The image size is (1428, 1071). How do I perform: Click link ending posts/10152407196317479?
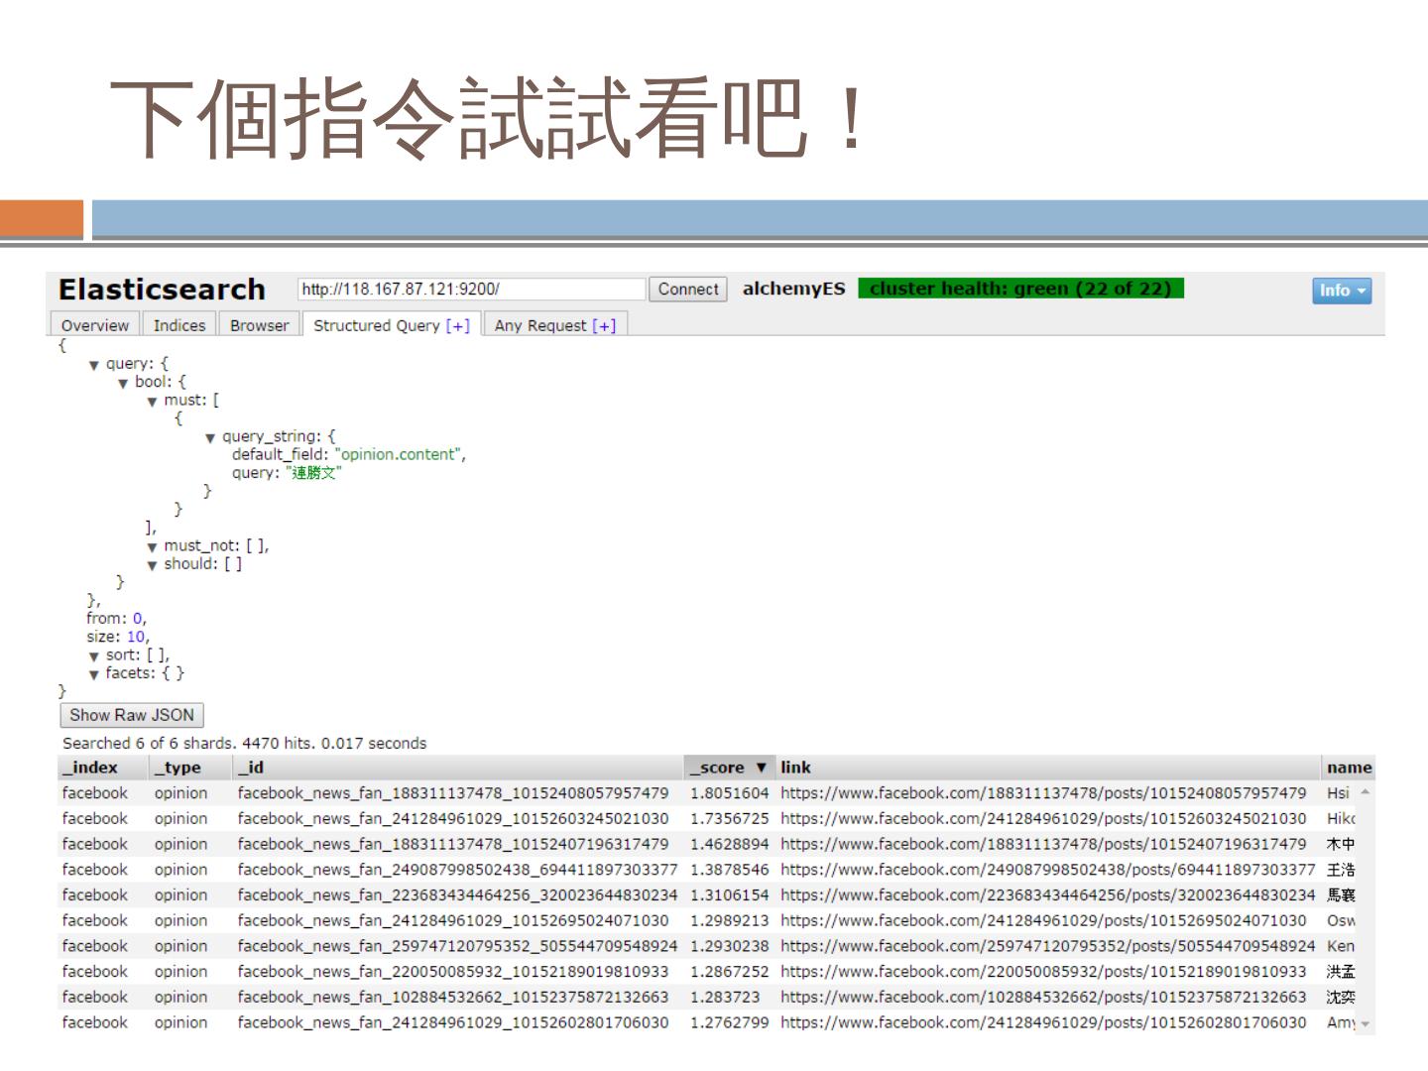coord(1043,844)
